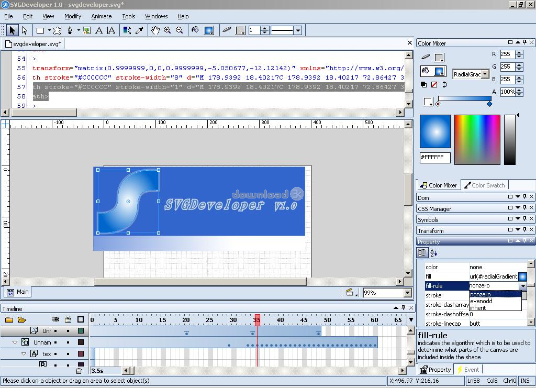Click the rainbow color spectrum picker
536x388 pixels.
477,139
